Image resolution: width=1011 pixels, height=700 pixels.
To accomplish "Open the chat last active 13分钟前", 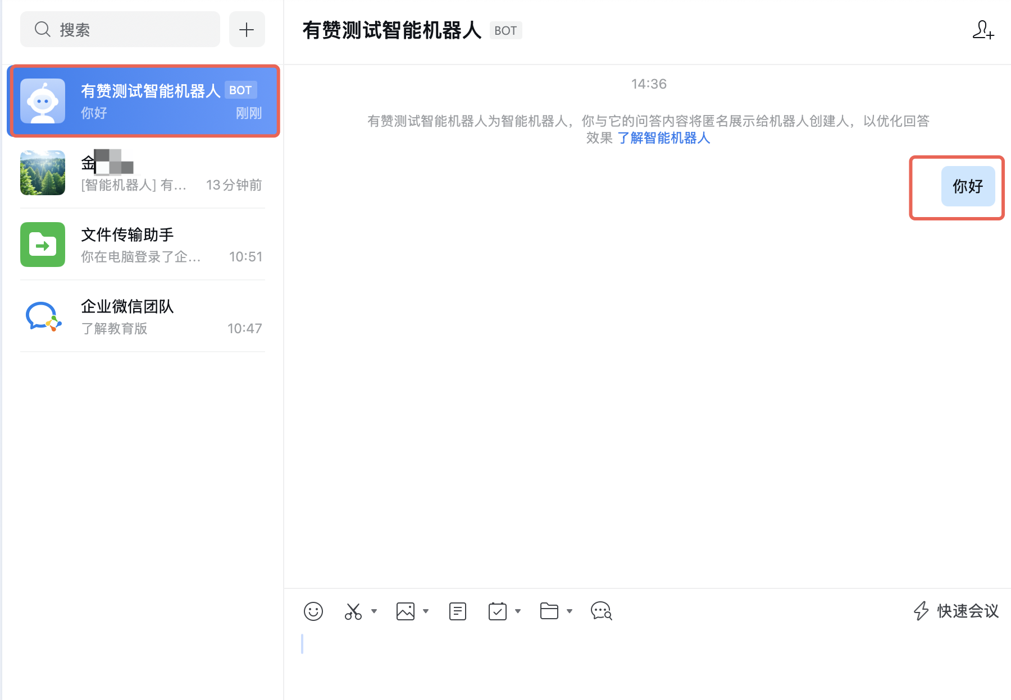I will 143,173.
